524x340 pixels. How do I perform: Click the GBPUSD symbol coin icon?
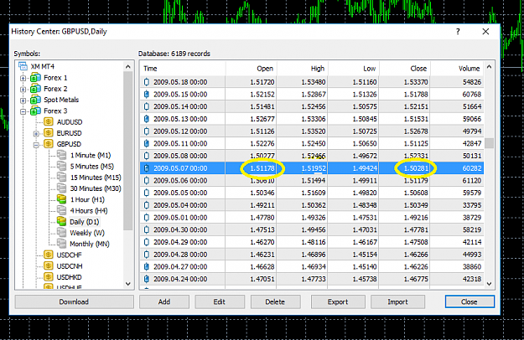tap(49, 144)
